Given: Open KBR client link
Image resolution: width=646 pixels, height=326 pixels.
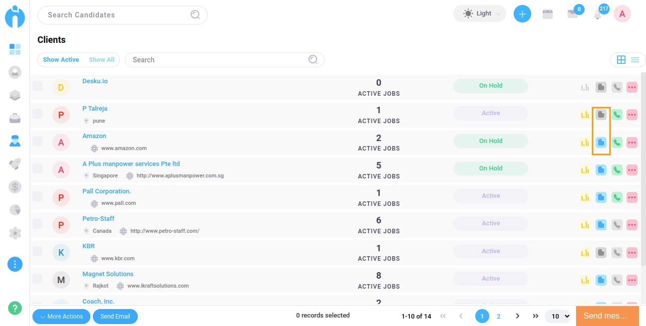Looking at the screenshot, I should 88,246.
